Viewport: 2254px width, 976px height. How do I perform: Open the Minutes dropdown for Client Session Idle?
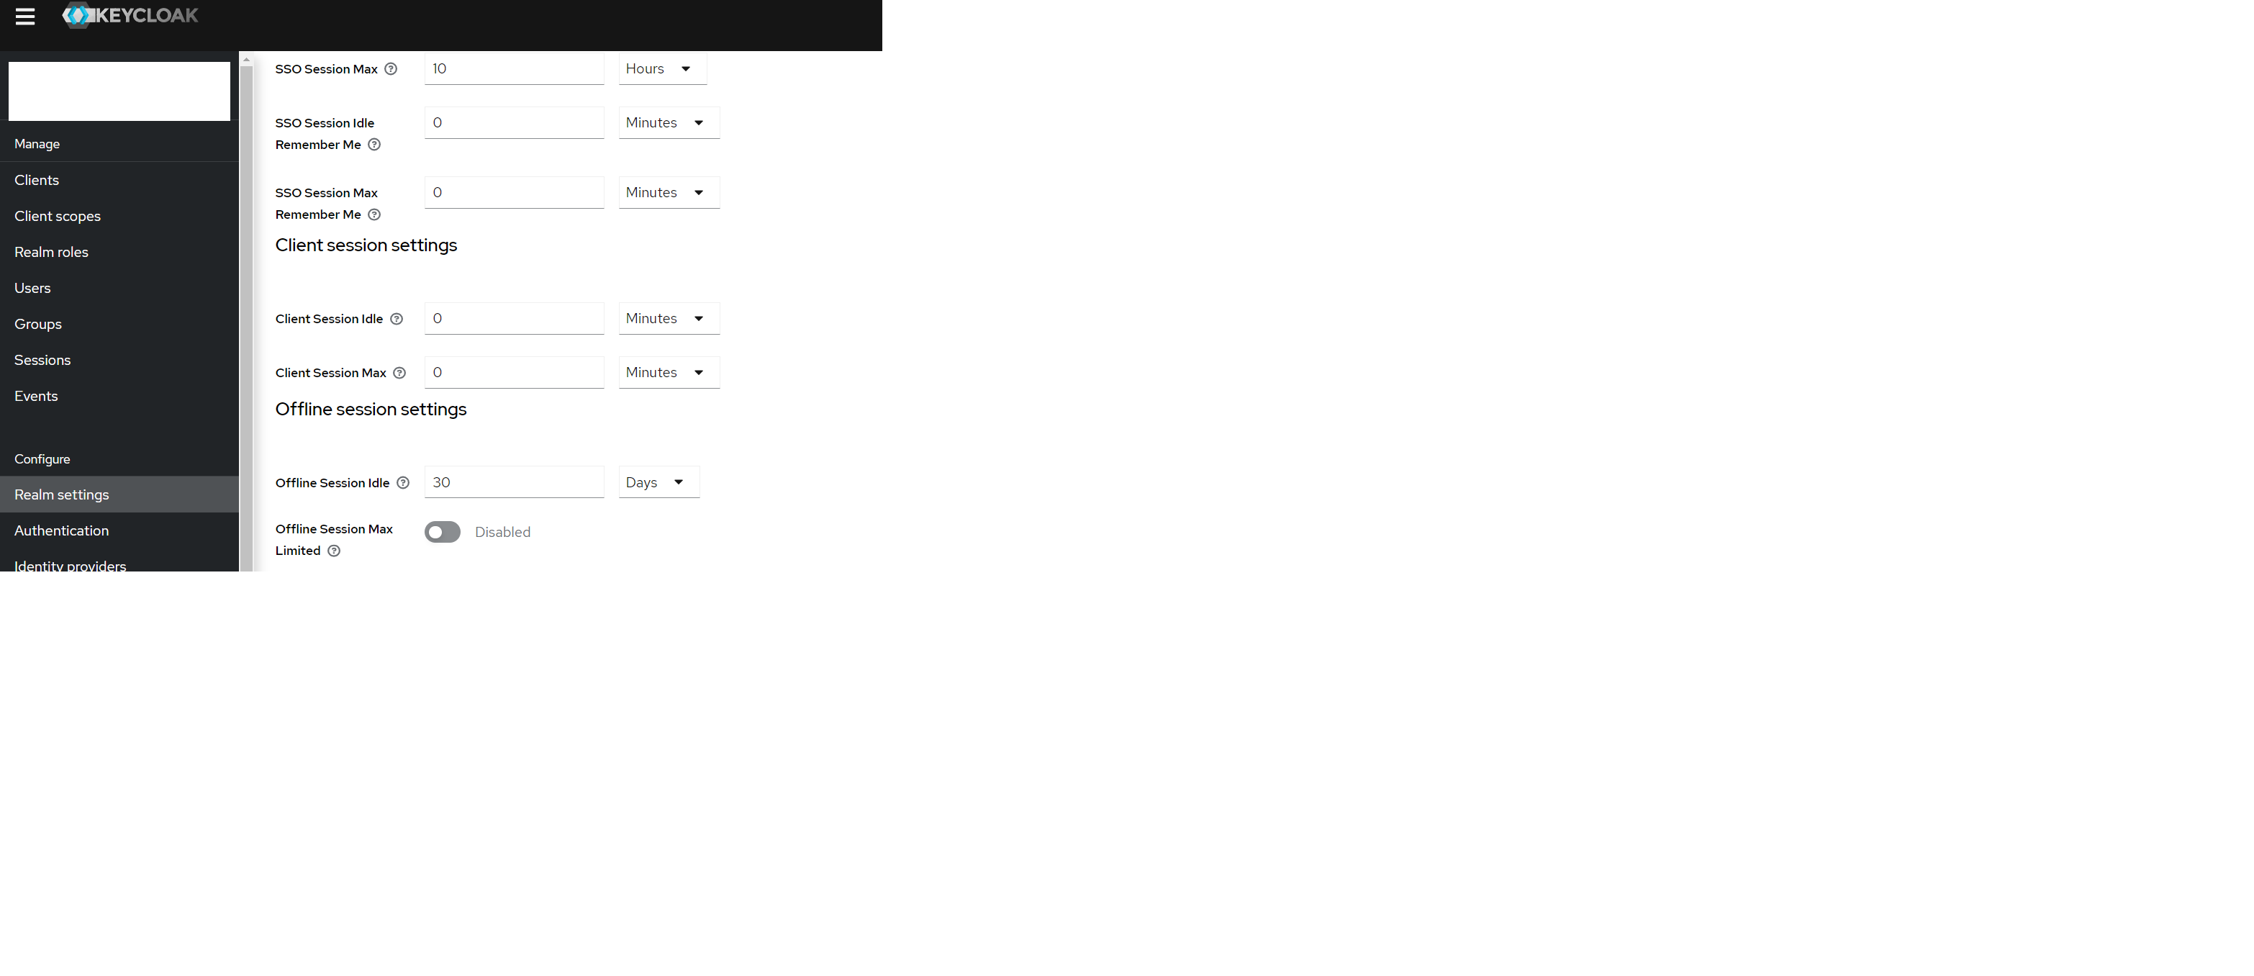[669, 319]
